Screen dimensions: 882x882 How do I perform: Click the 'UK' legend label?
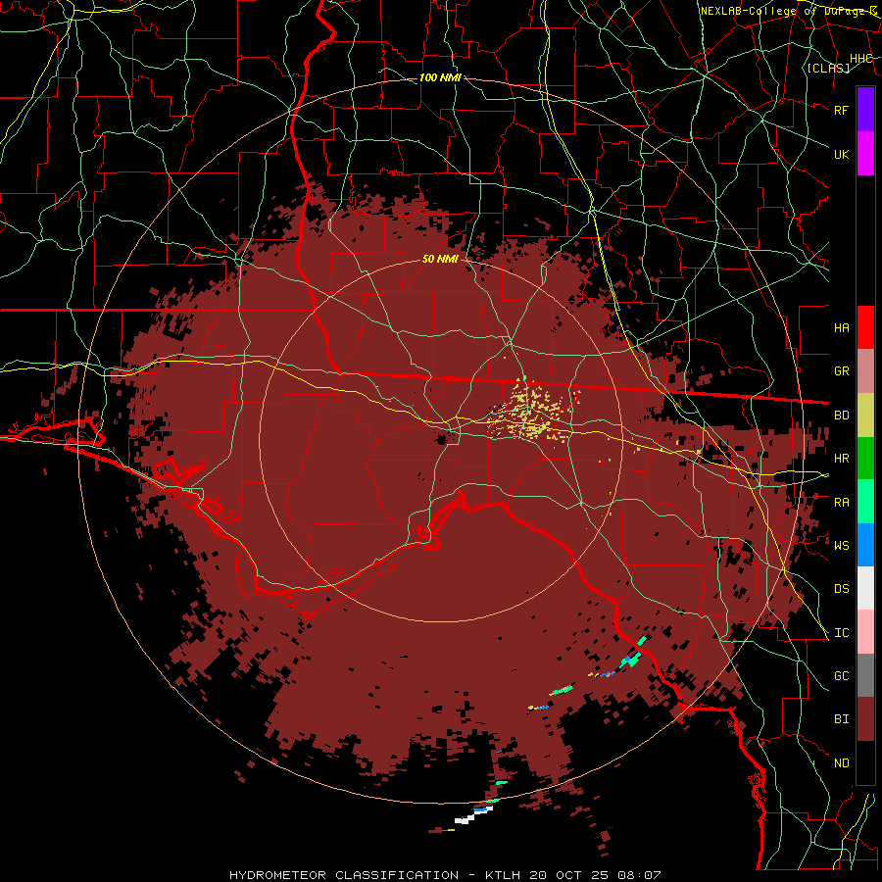[x=841, y=154]
